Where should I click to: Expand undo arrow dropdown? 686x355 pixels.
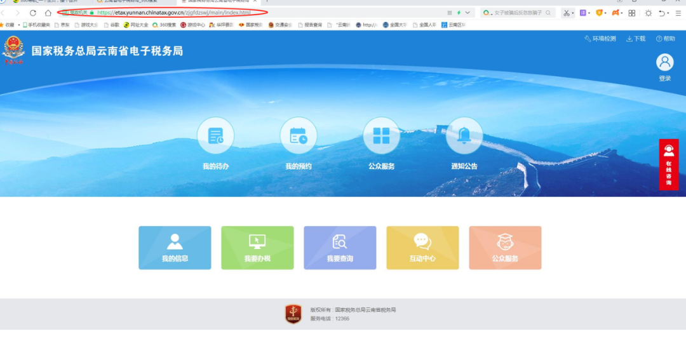point(668,13)
